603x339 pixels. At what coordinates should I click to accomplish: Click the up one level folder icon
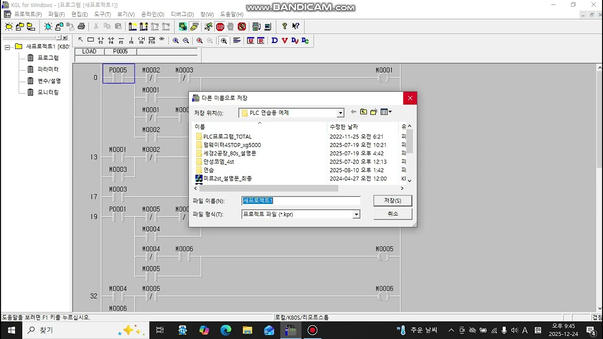tap(364, 112)
